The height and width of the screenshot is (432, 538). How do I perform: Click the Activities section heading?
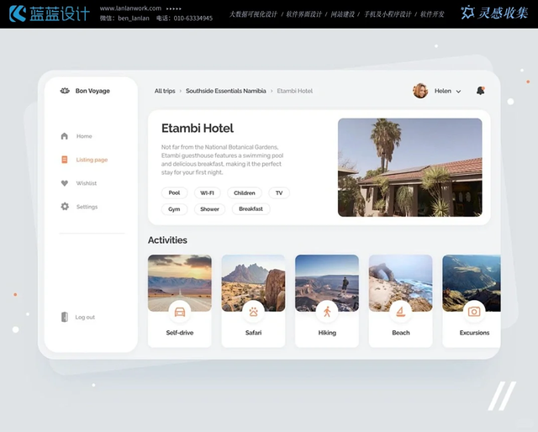tap(167, 240)
